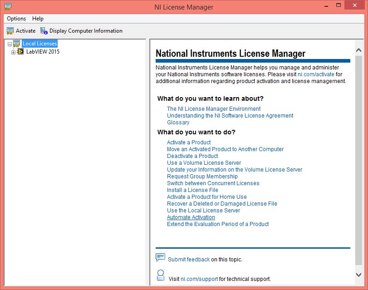Image resolution: width=368 pixels, height=290 pixels.
Task: Collapse the Local Licenses tree node
Action: pyautogui.click(x=10, y=44)
